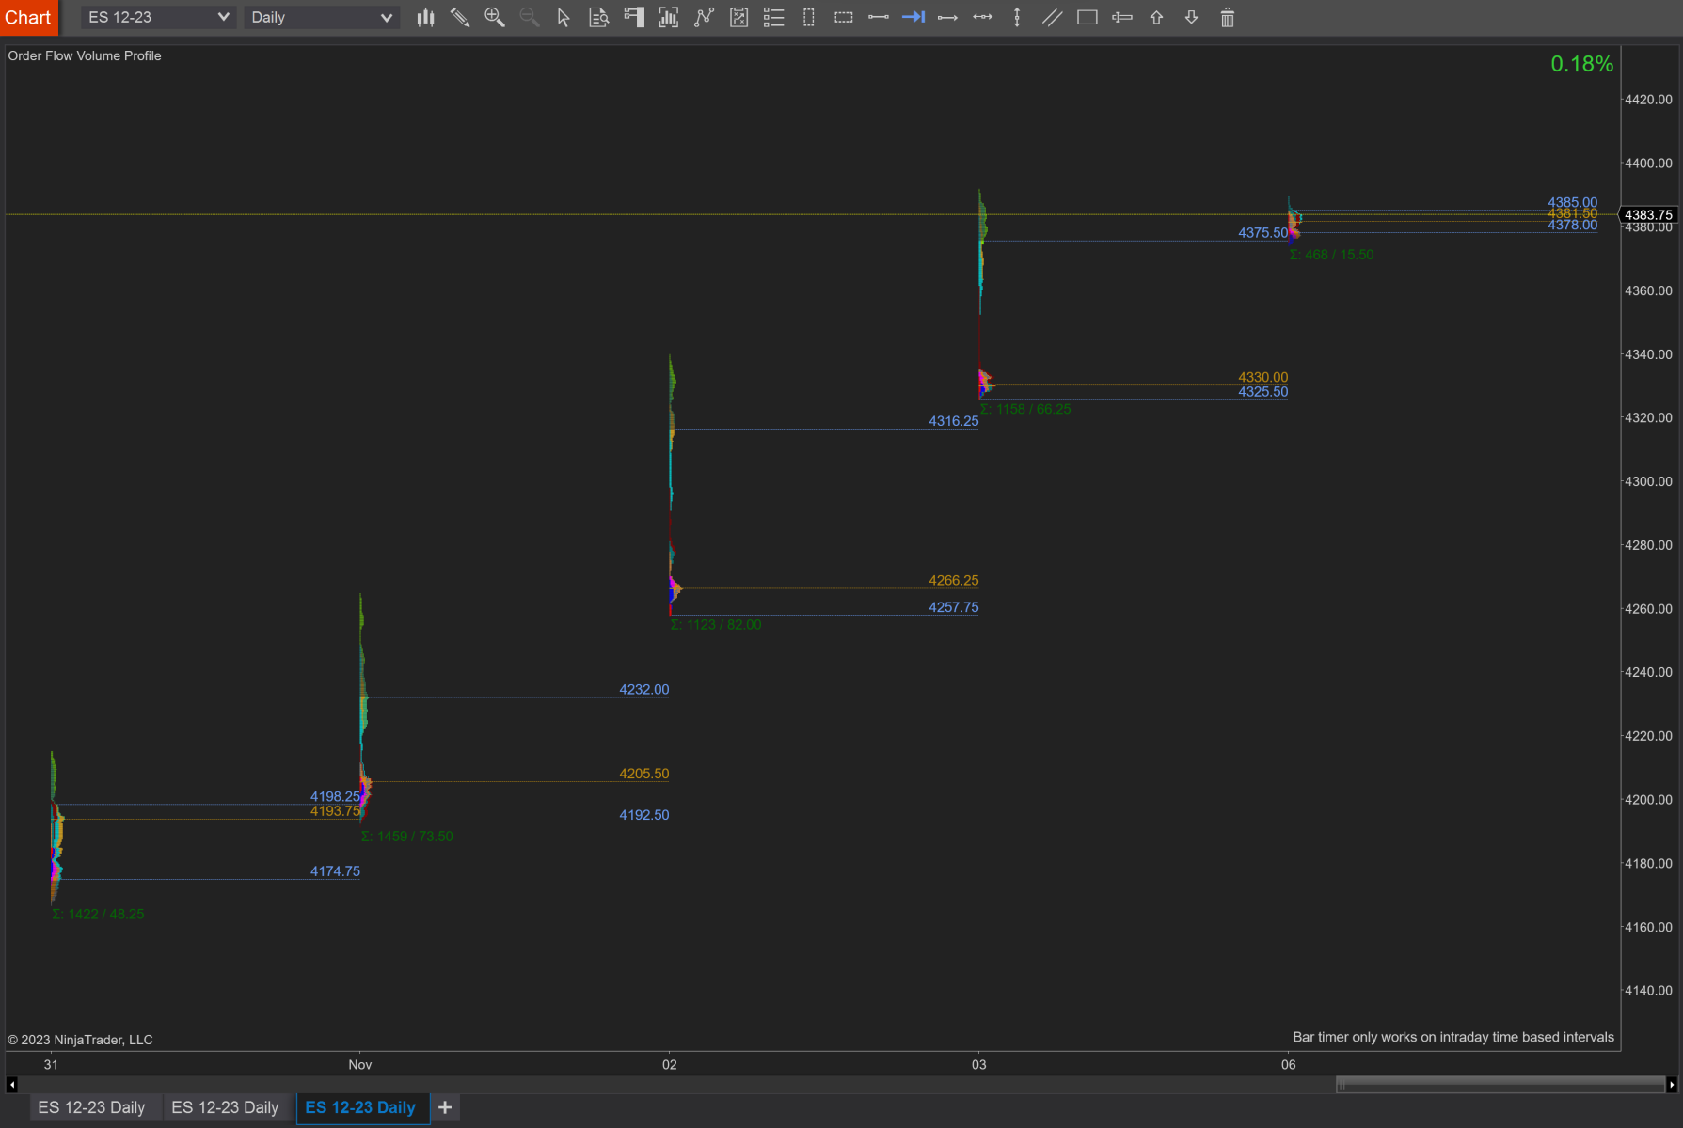Click the Σ: 1422 / 48.25 summary text

click(98, 914)
